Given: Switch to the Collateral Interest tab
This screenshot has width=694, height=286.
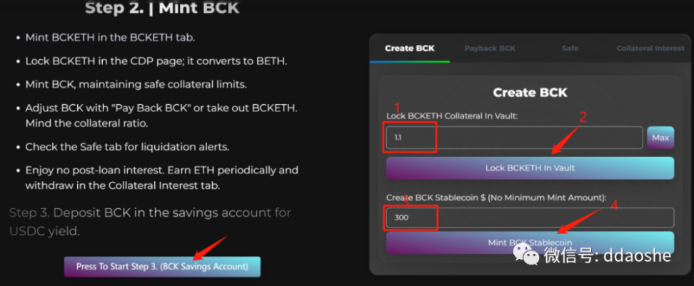Looking at the screenshot, I should 650,48.
